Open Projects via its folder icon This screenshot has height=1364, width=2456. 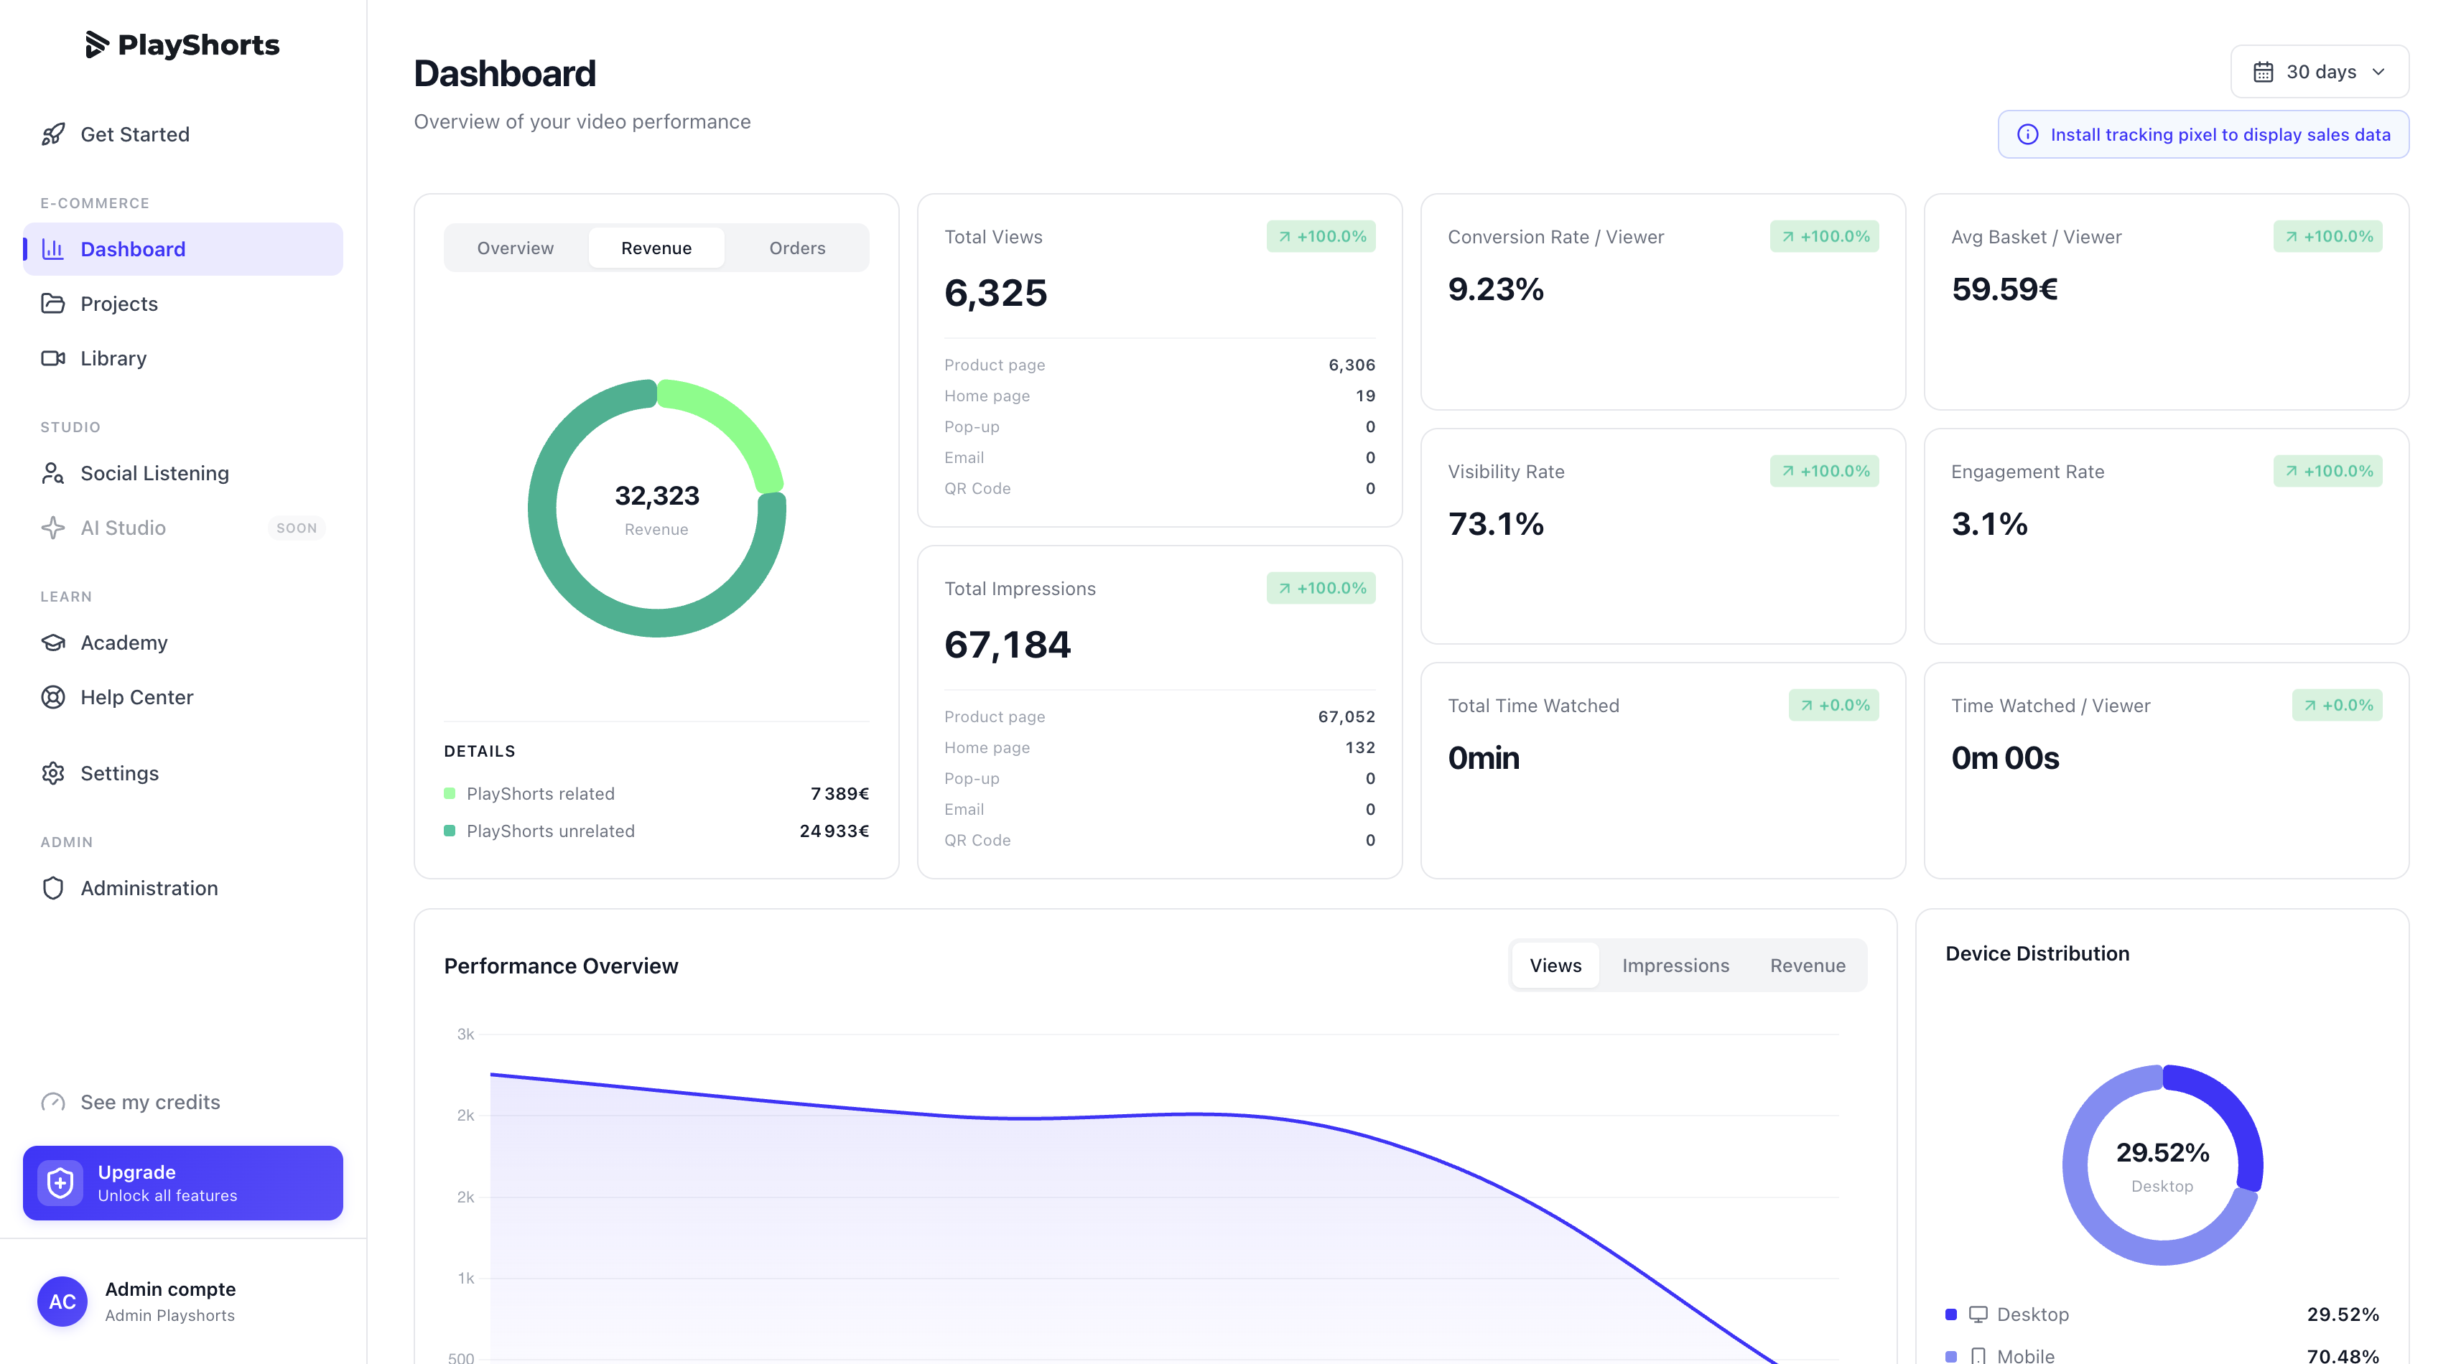53,304
